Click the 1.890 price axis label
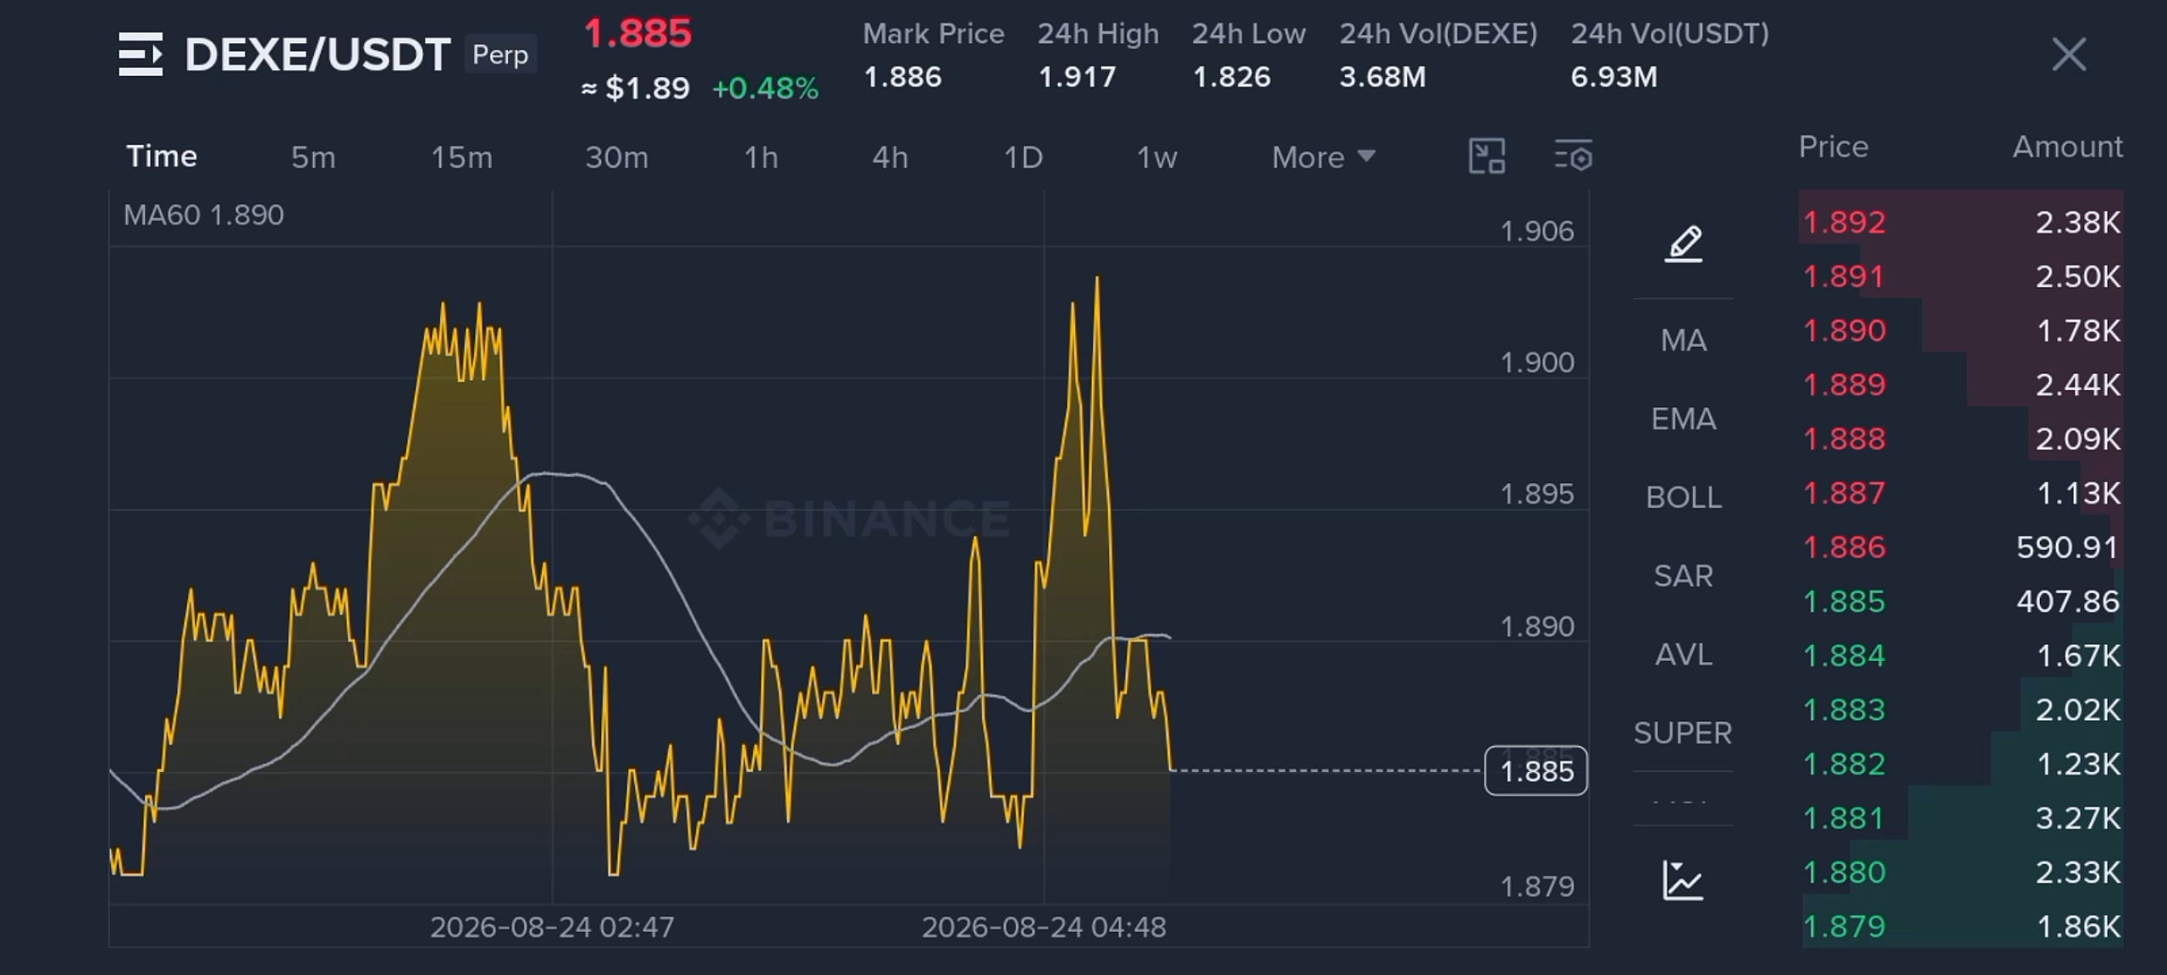2167x975 pixels. point(1537,627)
